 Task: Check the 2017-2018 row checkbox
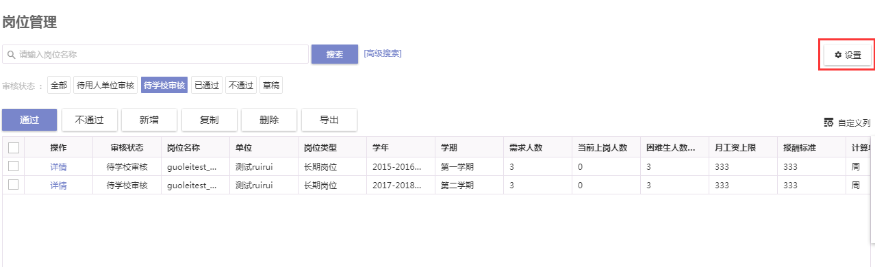(x=13, y=184)
